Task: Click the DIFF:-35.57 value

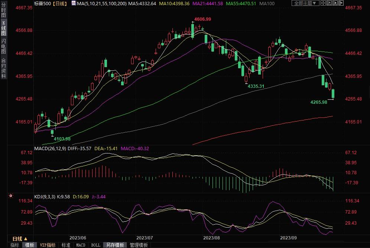Action: (79, 149)
